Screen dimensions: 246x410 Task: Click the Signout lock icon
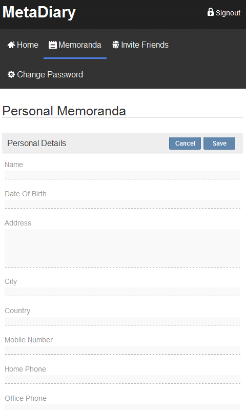click(211, 12)
